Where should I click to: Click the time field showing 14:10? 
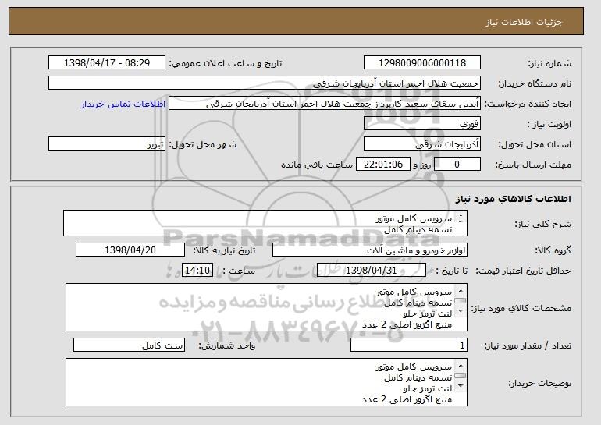pyautogui.click(x=197, y=271)
